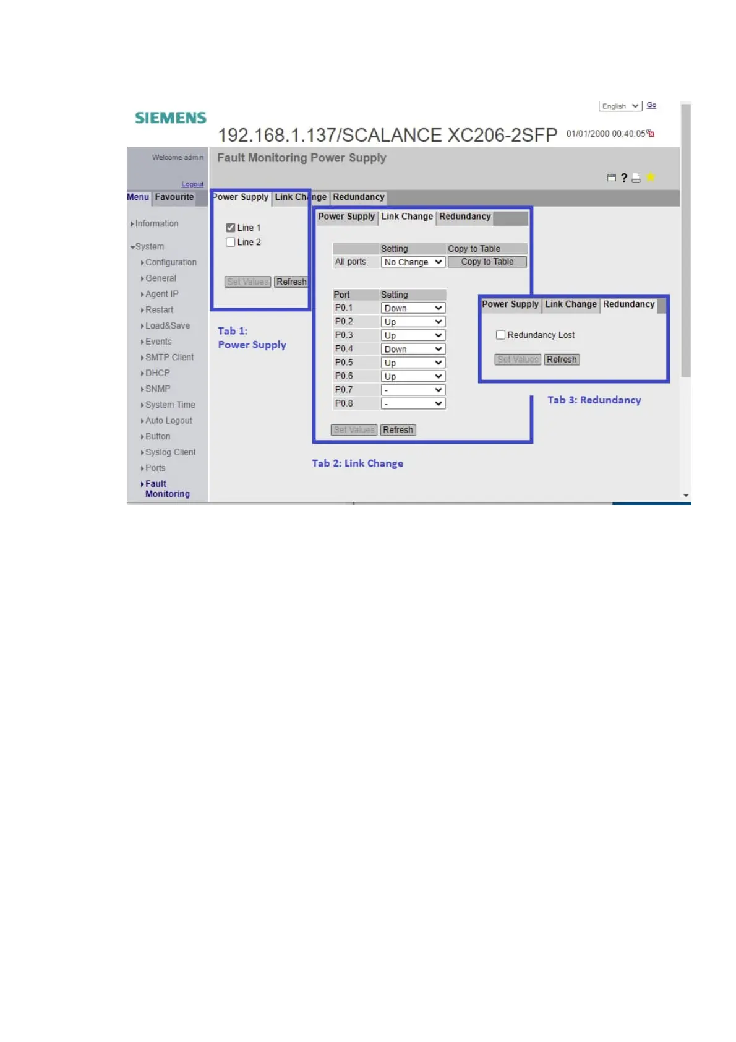The height and width of the screenshot is (1042, 736).
Task: Open page in new window icon
Action: coord(612,178)
